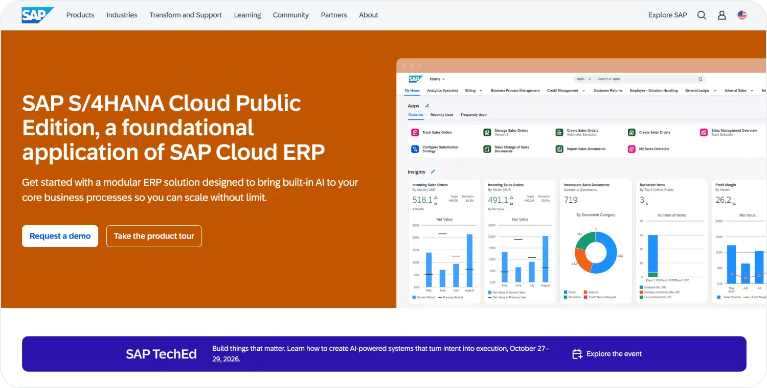Click the pencil edit icon next to Apps

427,106
